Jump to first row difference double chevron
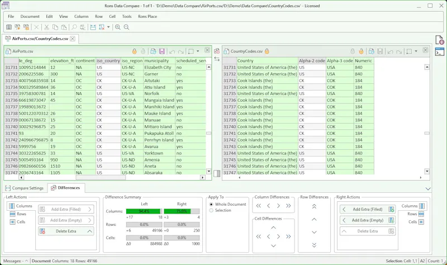Image resolution: width=447 pixels, height=265 pixels. coord(314,206)
